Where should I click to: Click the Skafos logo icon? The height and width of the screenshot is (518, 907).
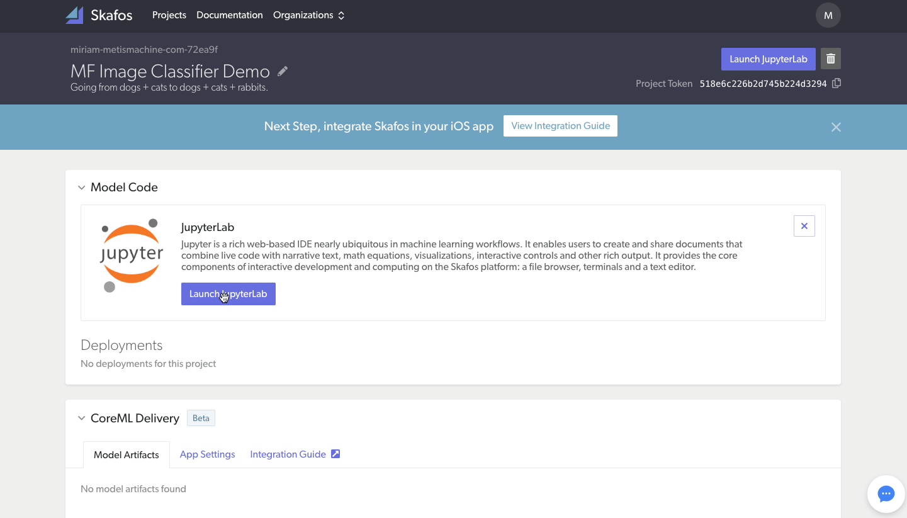[x=74, y=15]
